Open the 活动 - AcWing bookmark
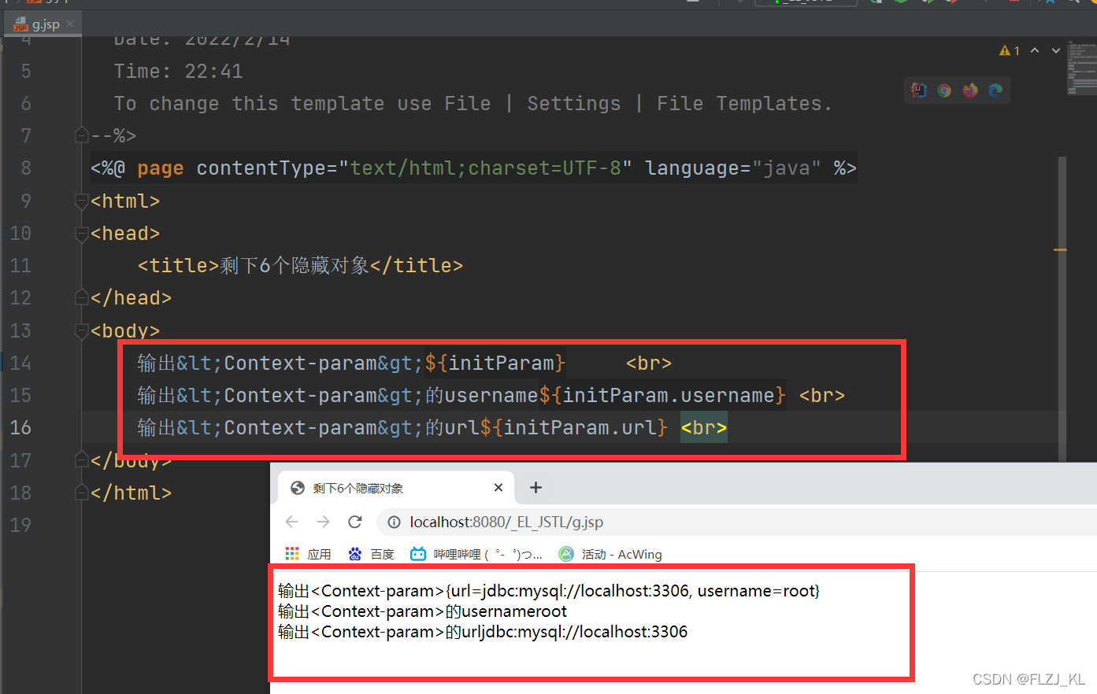This screenshot has height=694, width=1097. [x=610, y=554]
